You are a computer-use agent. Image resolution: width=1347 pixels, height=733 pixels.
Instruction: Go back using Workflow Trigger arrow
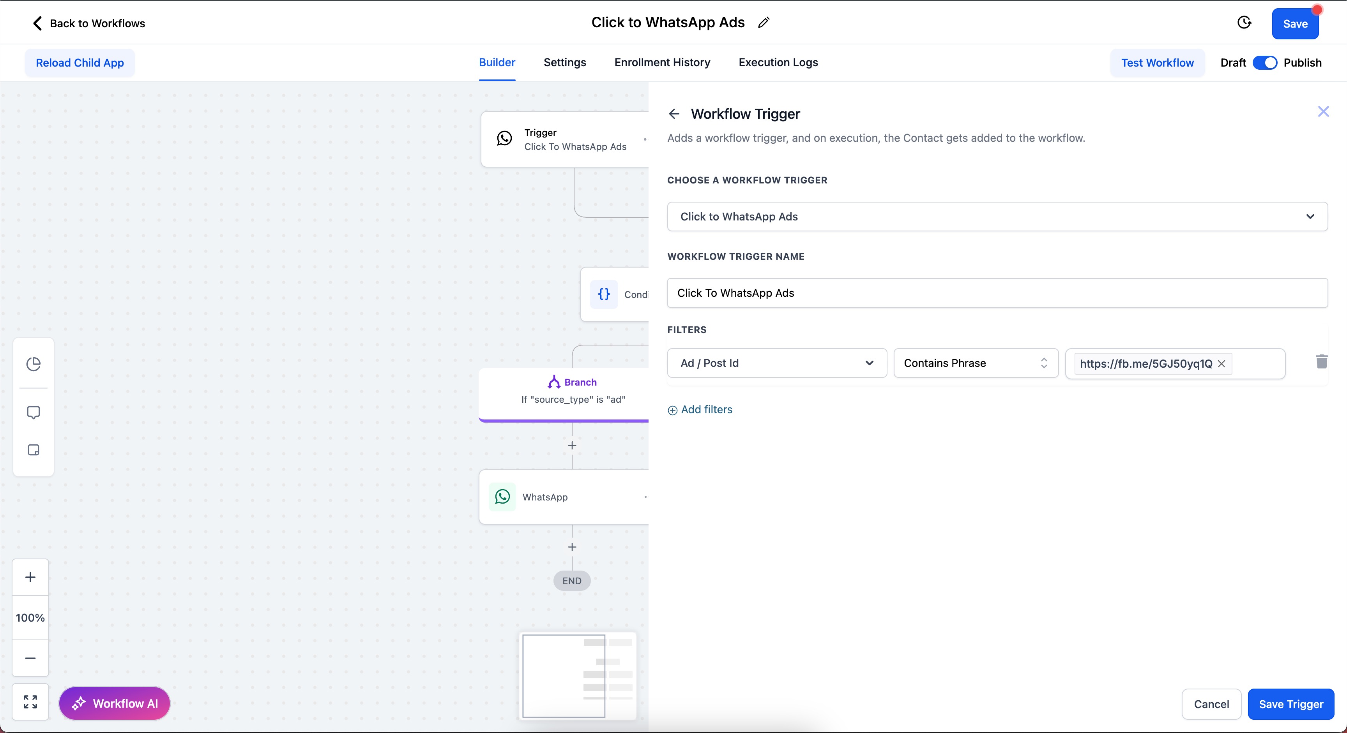coord(674,114)
